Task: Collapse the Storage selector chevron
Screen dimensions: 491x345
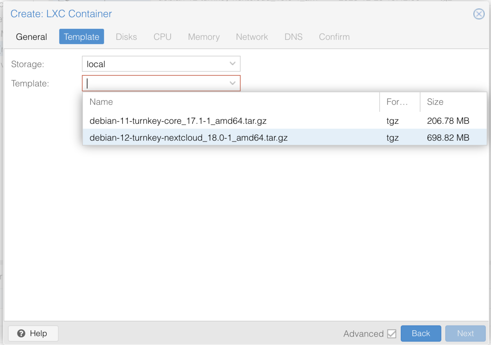Action: 232,64
